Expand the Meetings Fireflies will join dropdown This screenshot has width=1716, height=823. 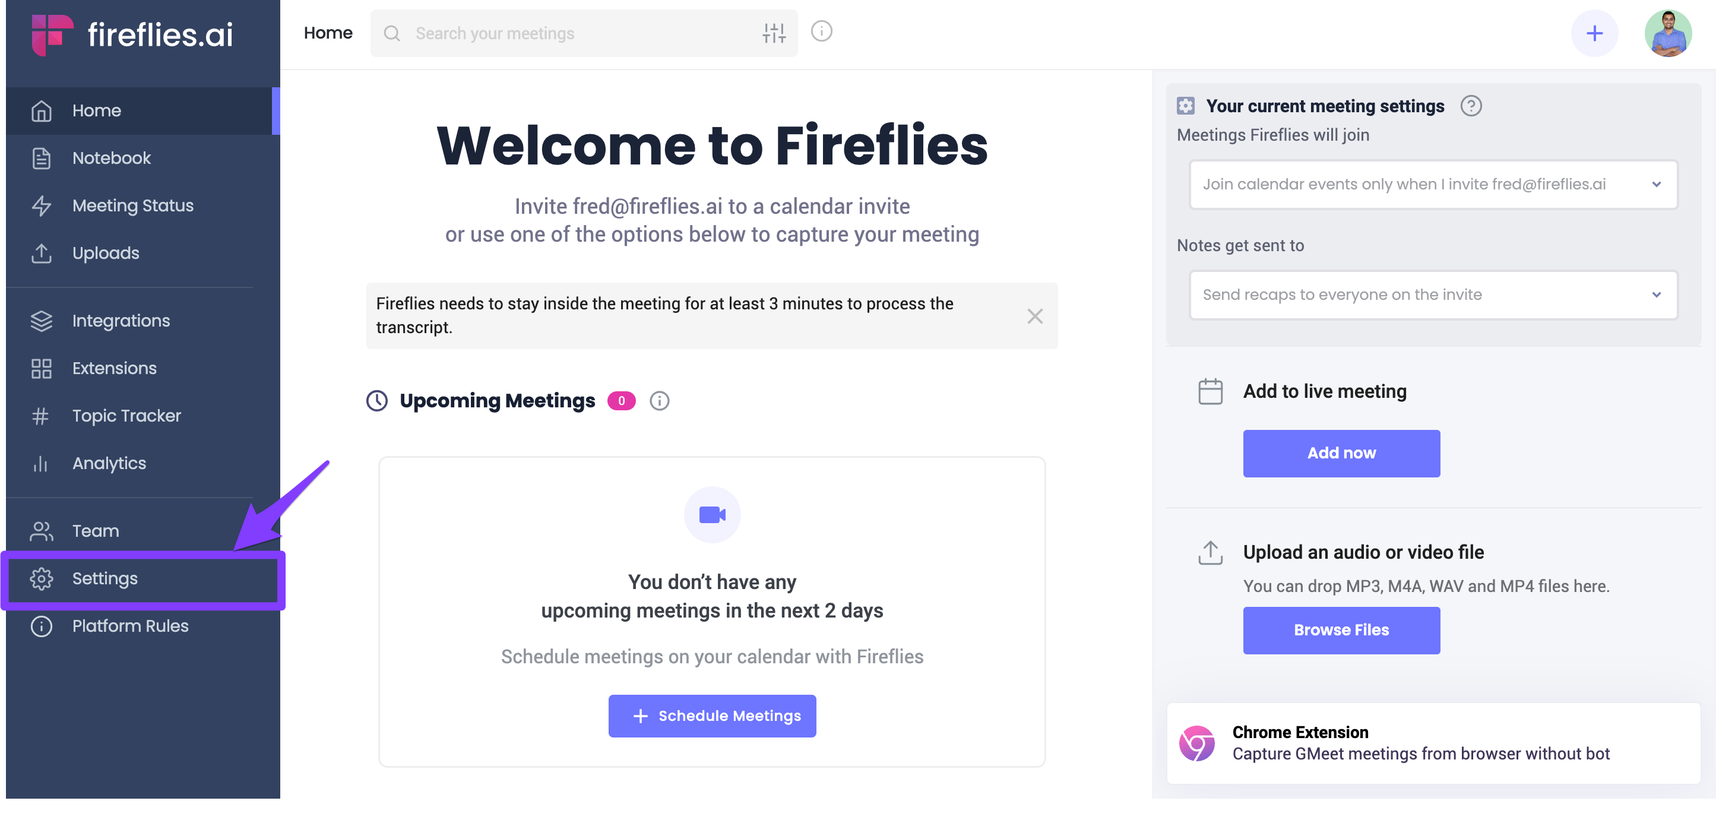coord(1433,185)
